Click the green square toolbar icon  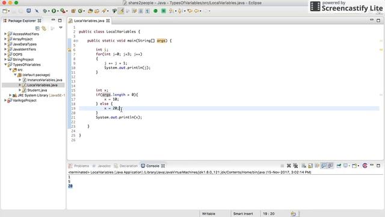pos(164,11)
